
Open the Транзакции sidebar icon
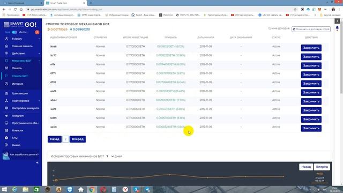6,93
